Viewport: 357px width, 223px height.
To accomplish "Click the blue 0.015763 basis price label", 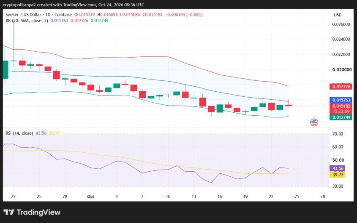I will click(x=341, y=100).
